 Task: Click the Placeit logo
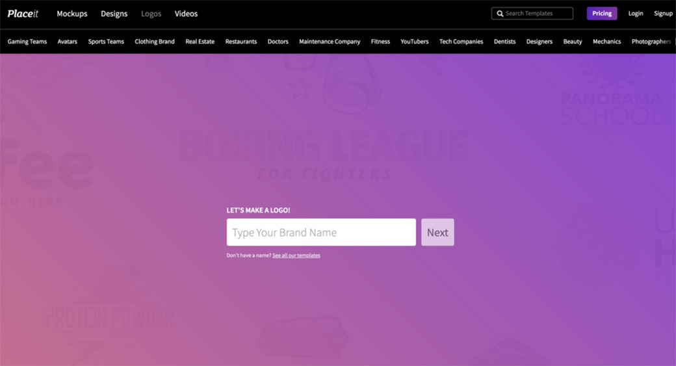[23, 14]
